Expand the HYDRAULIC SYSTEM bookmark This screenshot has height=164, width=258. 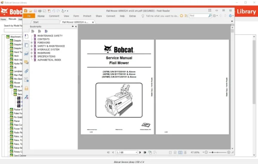click(x=31, y=50)
